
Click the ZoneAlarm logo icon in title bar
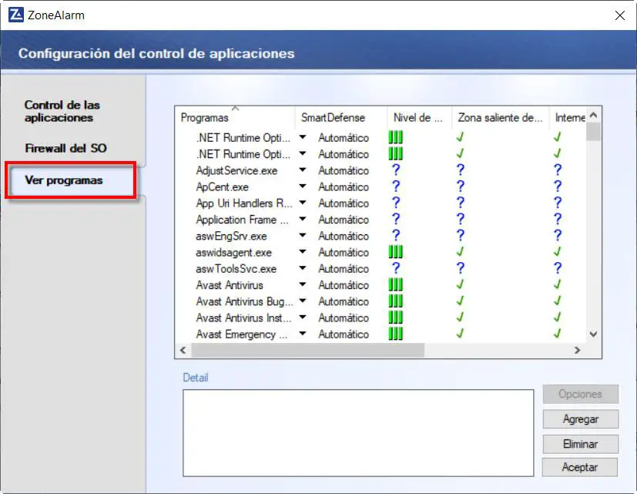pyautogui.click(x=16, y=15)
